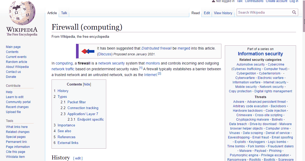
Task: Open the View history tab
Action: 223,13
